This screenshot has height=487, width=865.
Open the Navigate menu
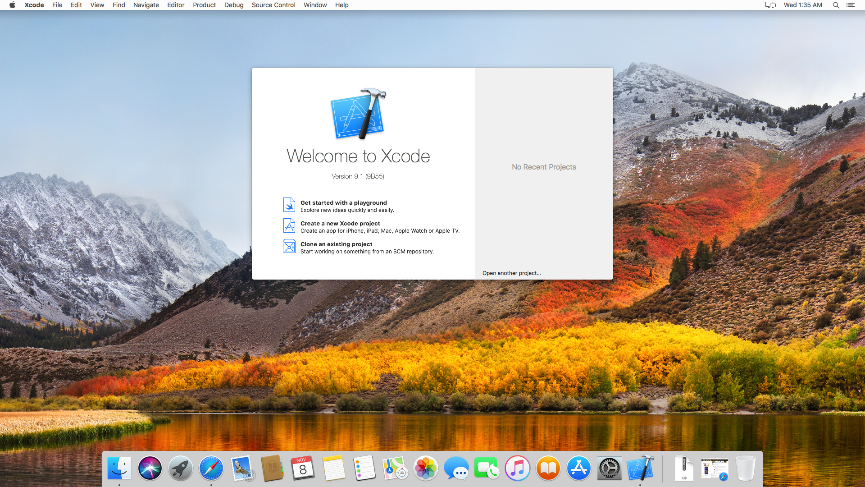coord(146,5)
